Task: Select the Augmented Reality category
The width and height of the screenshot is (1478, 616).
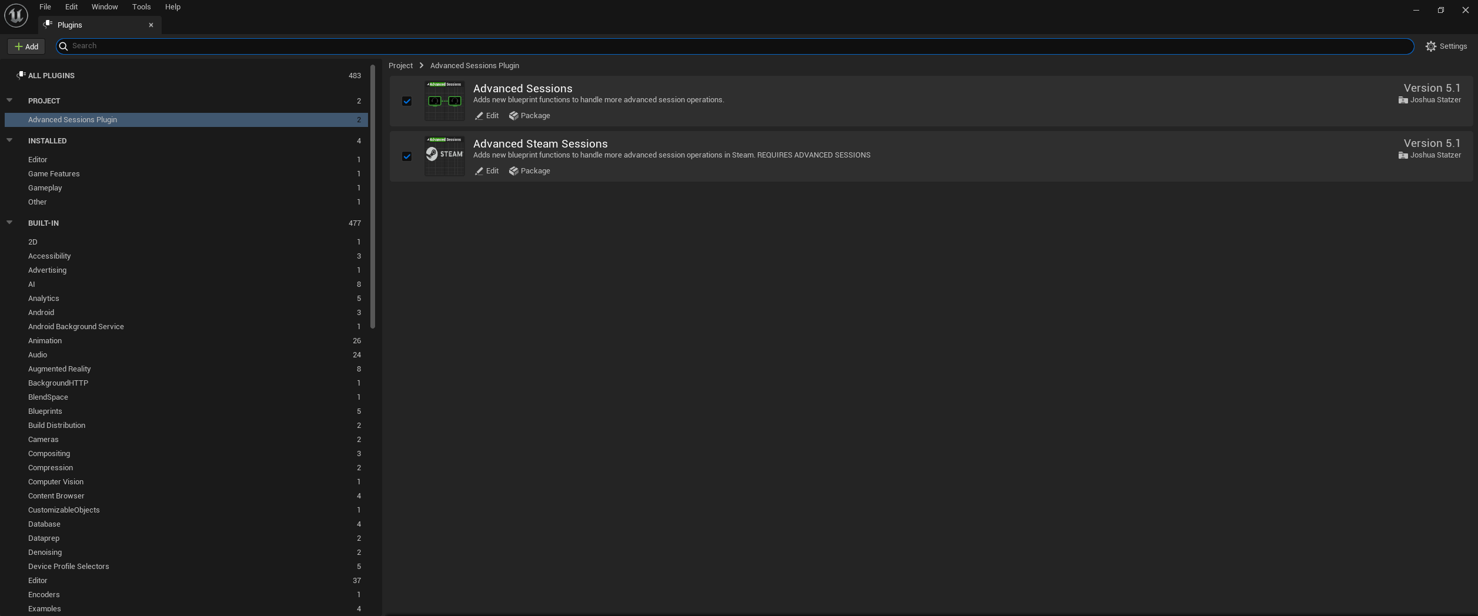Action: pyautogui.click(x=186, y=369)
